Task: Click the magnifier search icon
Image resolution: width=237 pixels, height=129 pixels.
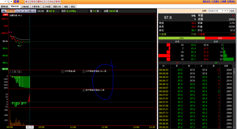Action: pyautogui.click(x=8, y=2)
